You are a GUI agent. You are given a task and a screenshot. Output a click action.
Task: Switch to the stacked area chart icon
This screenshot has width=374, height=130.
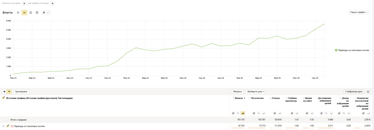pyautogui.click(x=31, y=13)
